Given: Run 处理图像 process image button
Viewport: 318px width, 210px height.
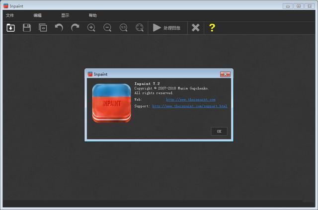Looking at the screenshot, I should (168, 28).
